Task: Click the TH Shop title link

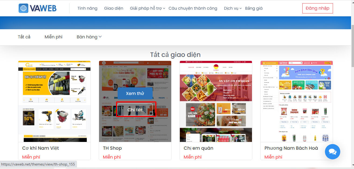Action: click(x=112, y=148)
